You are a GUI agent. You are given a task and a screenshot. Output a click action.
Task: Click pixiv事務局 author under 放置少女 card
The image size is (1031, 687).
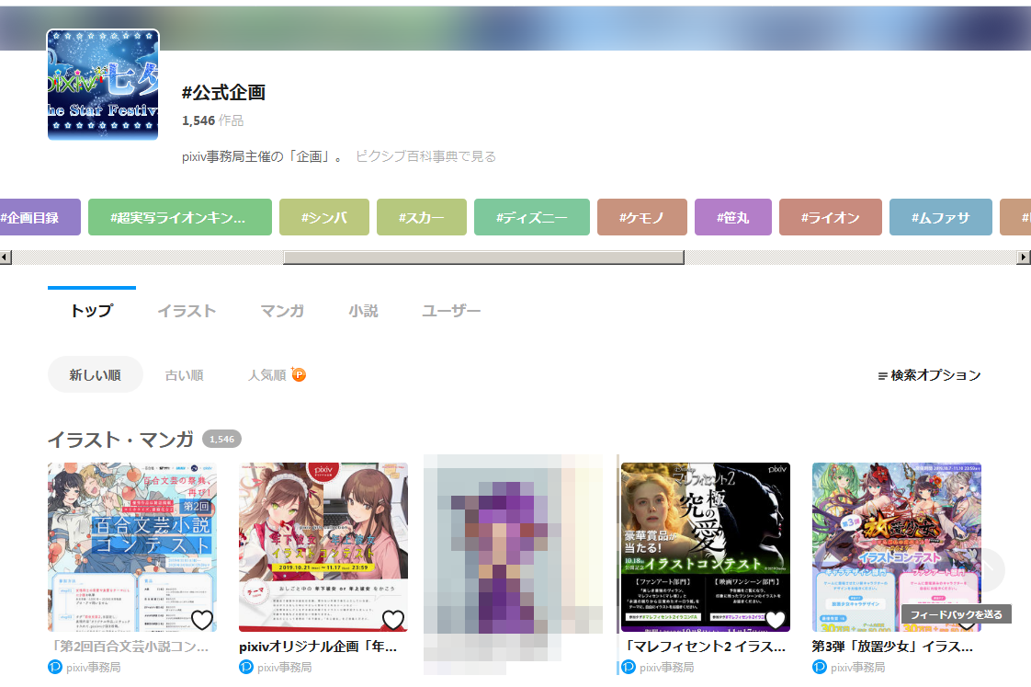857,668
